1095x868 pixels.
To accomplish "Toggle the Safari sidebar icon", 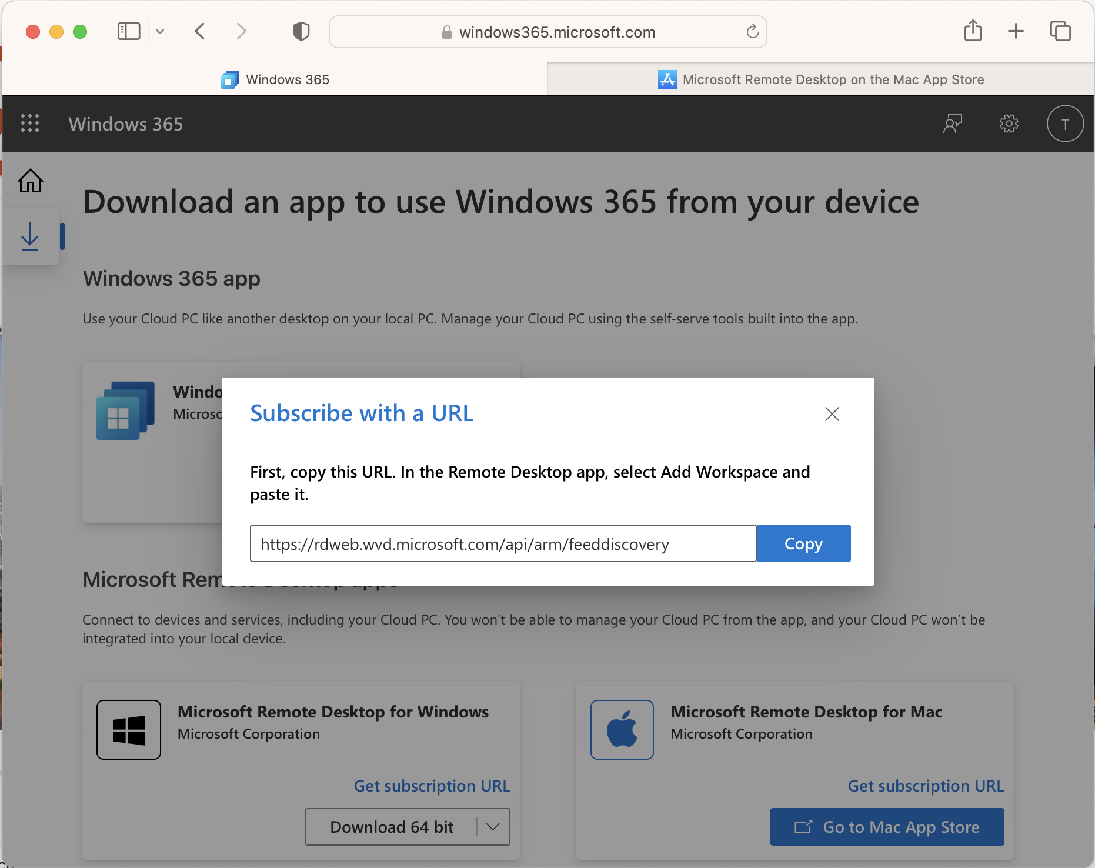I will click(x=129, y=31).
